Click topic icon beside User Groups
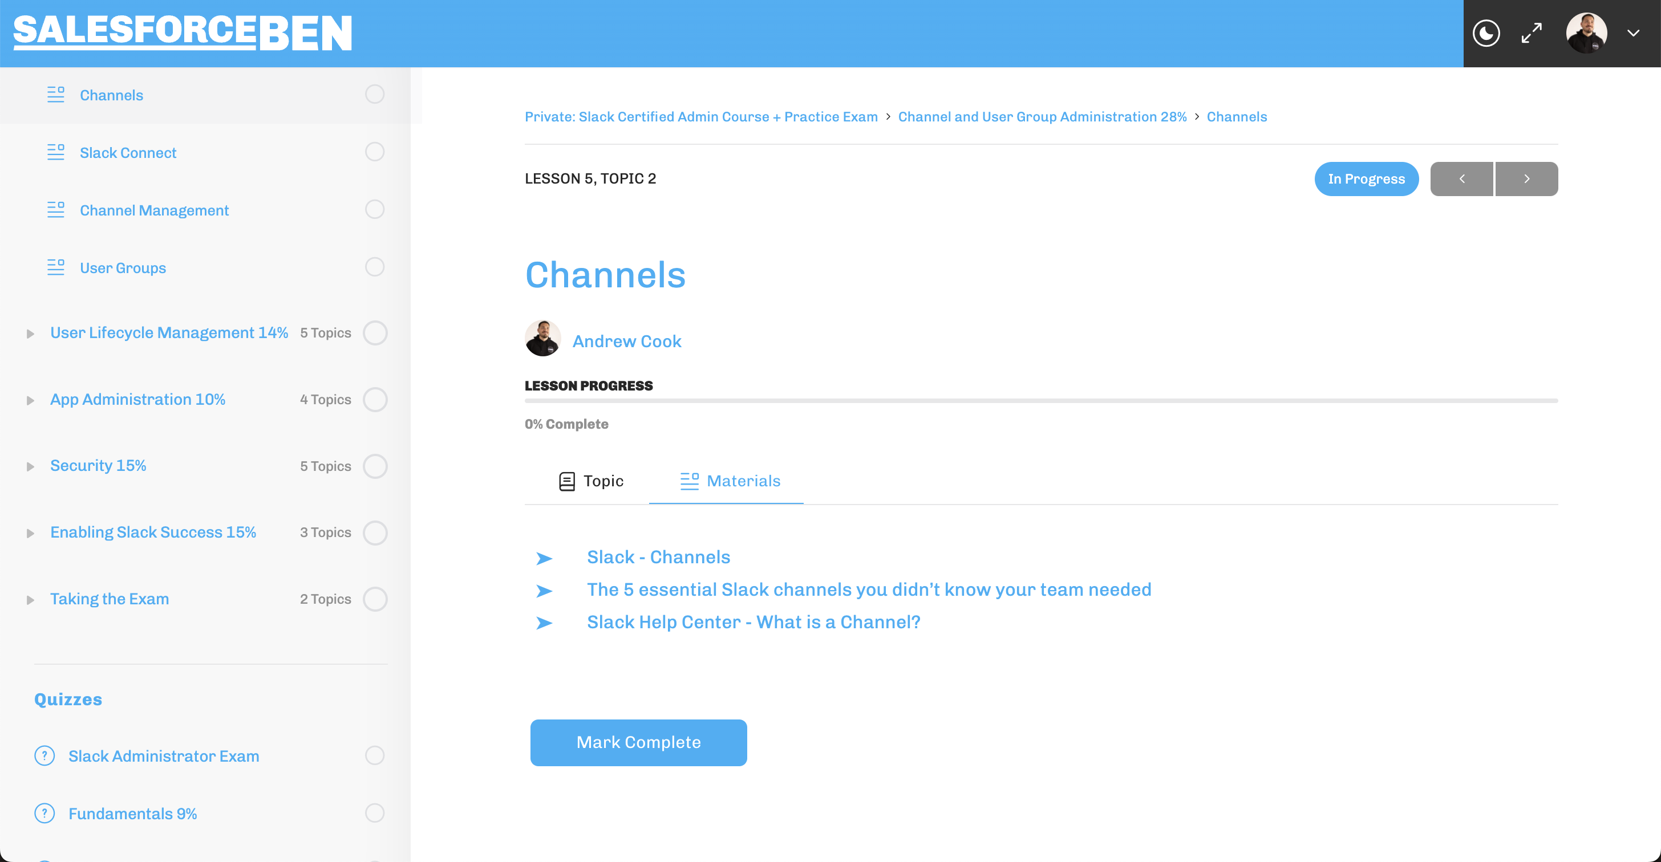The height and width of the screenshot is (862, 1661). point(56,267)
